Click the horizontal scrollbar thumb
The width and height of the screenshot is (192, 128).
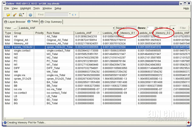point(15,119)
